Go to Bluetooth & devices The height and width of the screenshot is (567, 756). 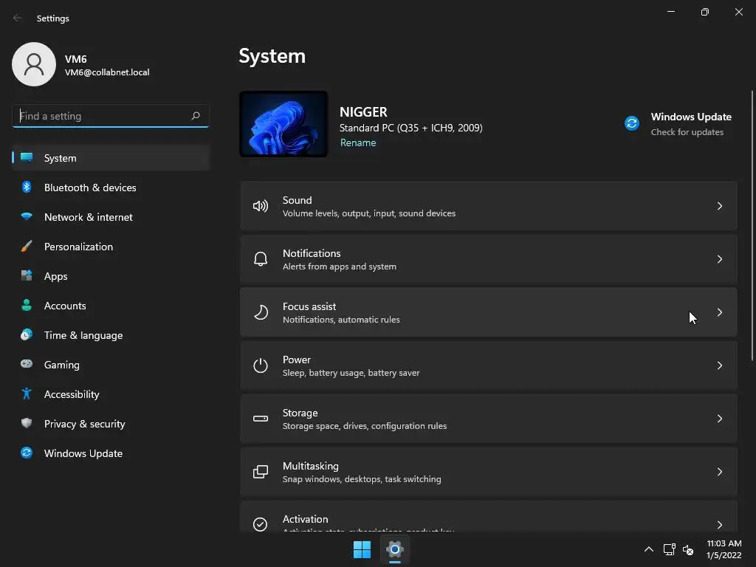tap(90, 188)
